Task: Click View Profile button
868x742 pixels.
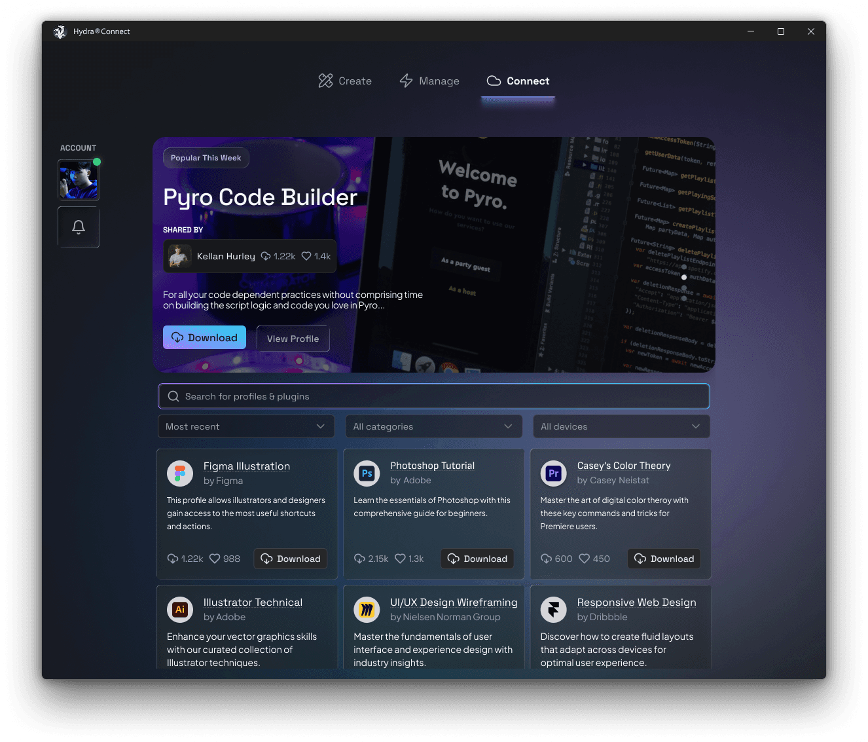Action: click(293, 339)
